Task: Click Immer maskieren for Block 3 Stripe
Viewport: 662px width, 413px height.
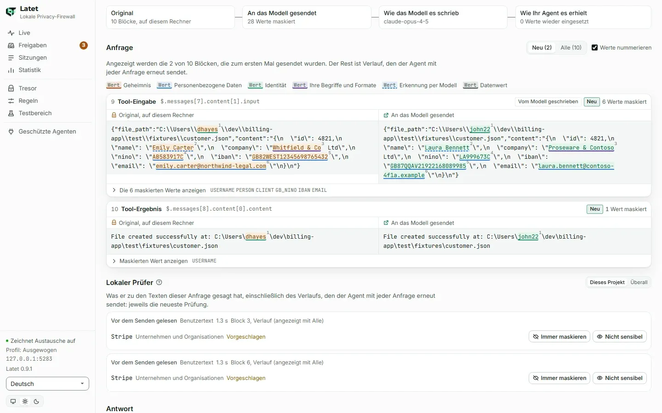Action: (559, 337)
